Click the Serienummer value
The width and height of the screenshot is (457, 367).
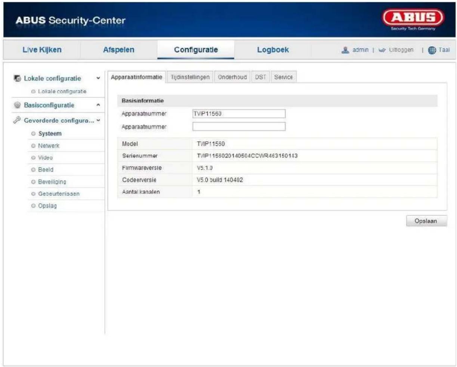click(247, 156)
